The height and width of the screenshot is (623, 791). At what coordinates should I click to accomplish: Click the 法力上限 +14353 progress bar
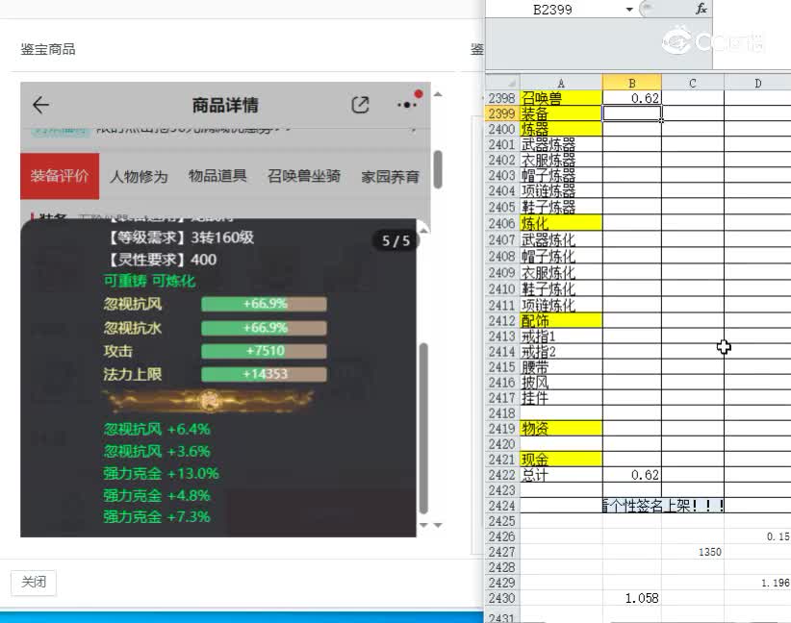(x=264, y=375)
